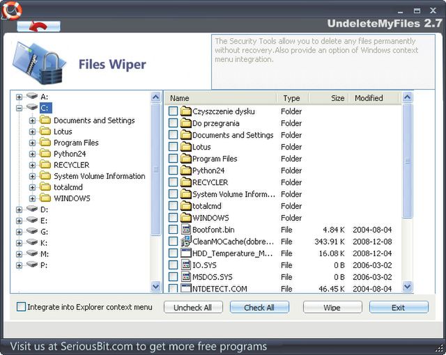446x355 pixels.
Task: Expand the WINDOWS tree node
Action: click(33, 198)
